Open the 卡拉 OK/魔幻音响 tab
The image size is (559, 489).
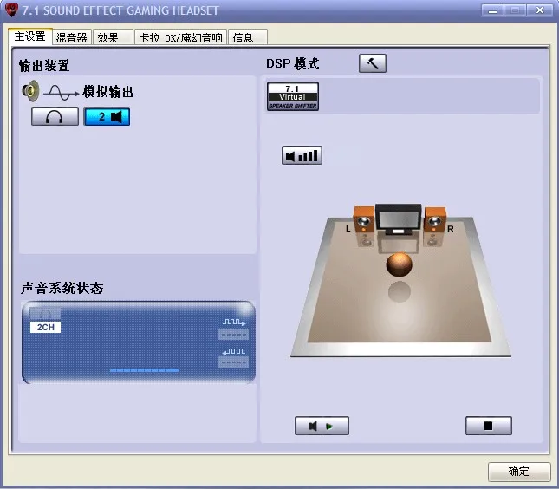[x=180, y=37]
